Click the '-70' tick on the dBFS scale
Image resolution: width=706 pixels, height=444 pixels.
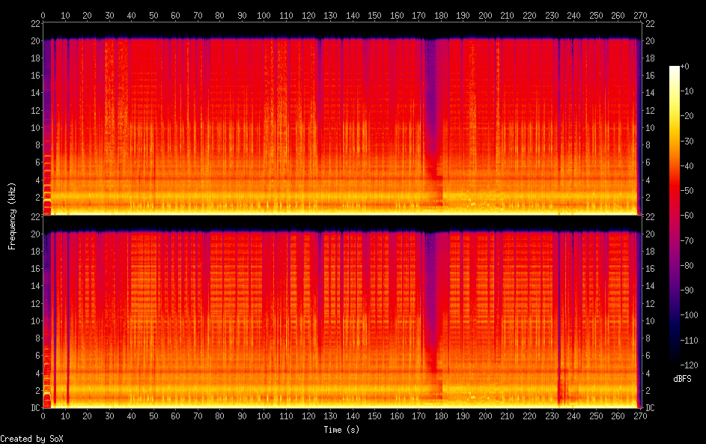pyautogui.click(x=687, y=240)
